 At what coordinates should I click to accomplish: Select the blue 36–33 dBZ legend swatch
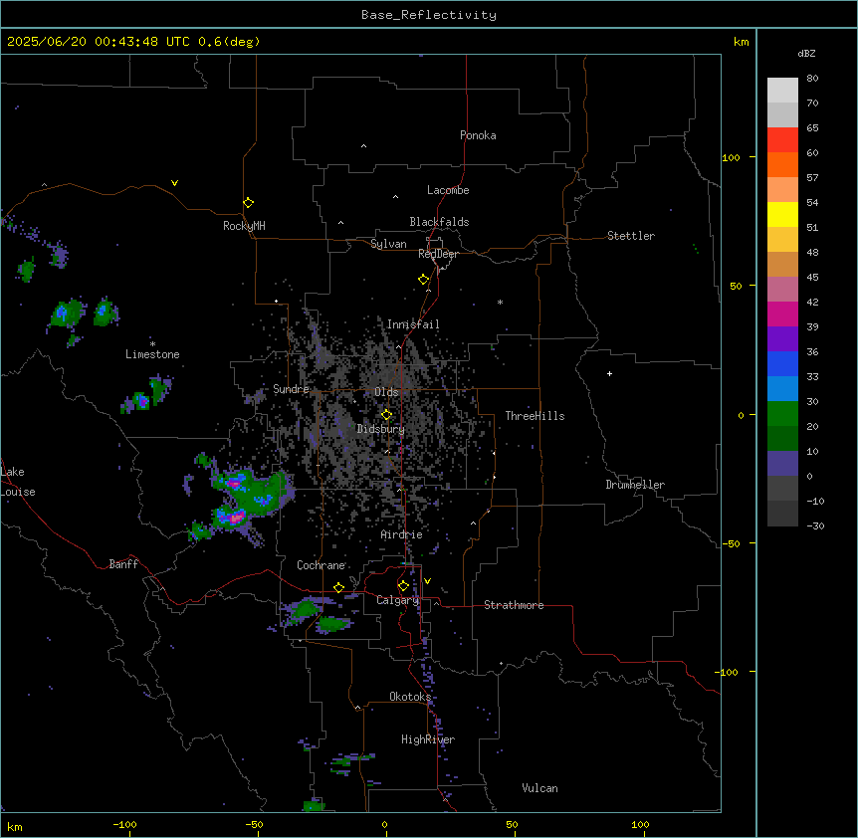pyautogui.click(x=782, y=363)
